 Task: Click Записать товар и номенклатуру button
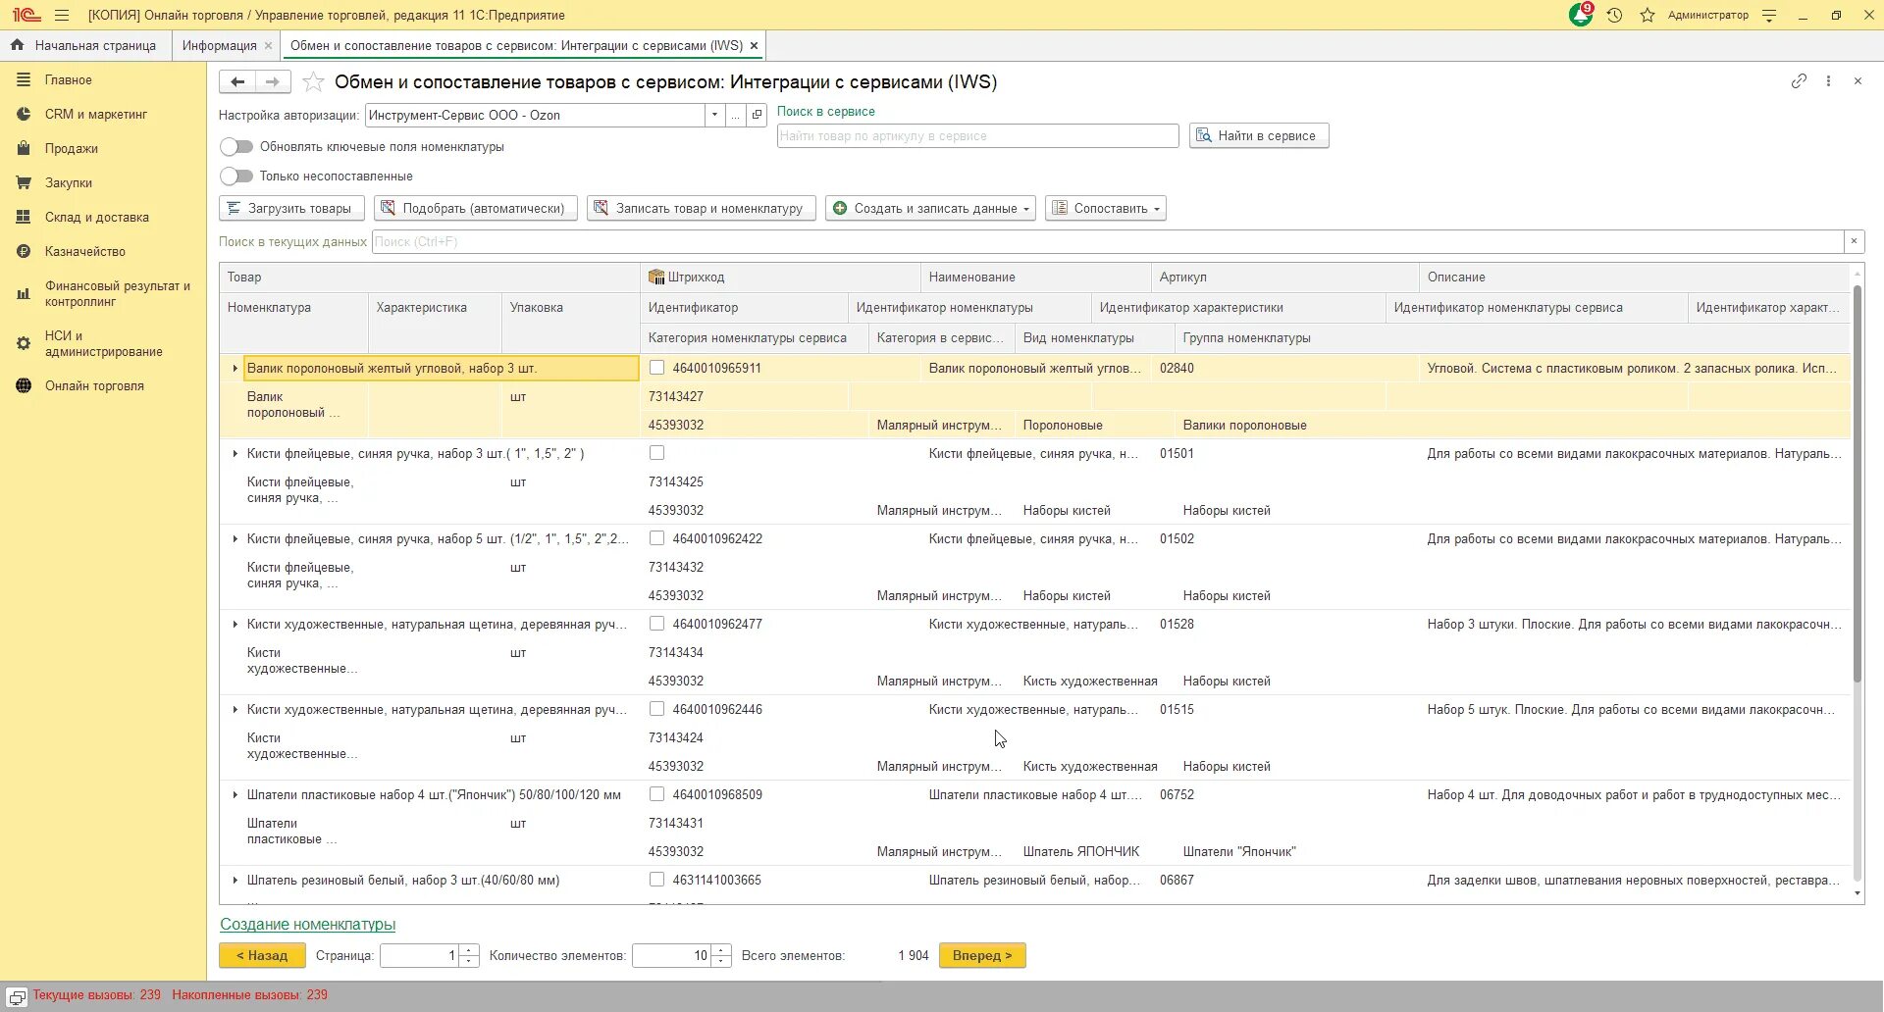[701, 208]
